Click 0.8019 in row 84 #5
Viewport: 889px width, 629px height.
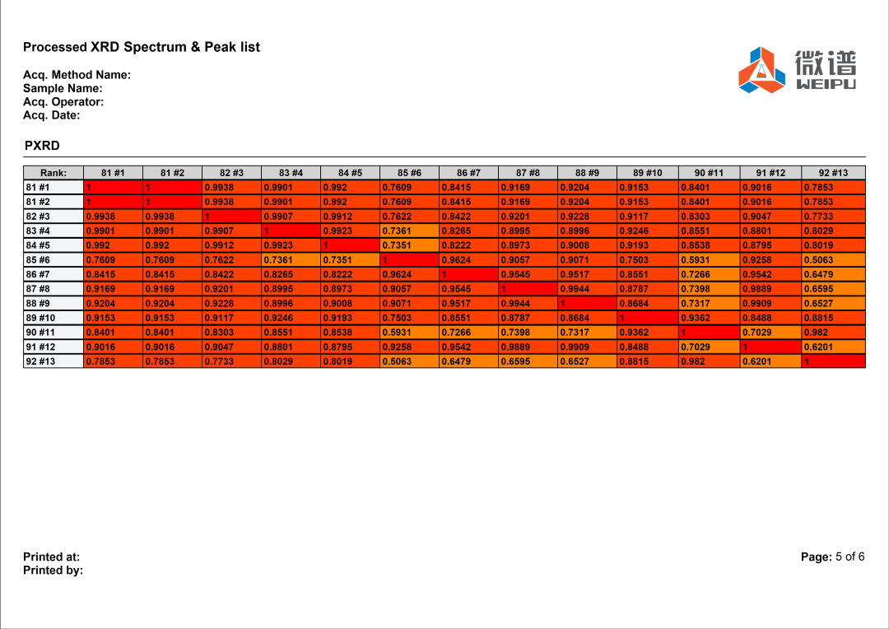[833, 245]
